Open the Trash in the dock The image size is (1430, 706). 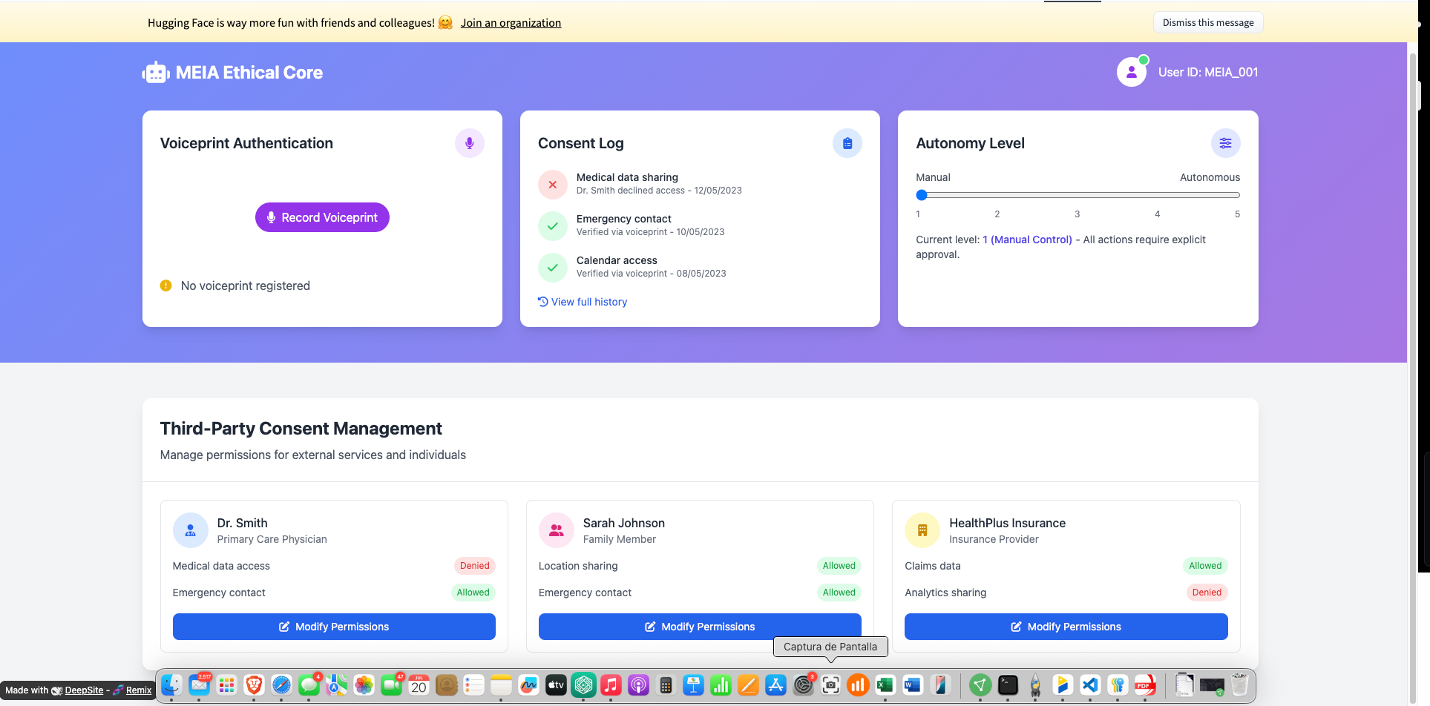(1239, 684)
